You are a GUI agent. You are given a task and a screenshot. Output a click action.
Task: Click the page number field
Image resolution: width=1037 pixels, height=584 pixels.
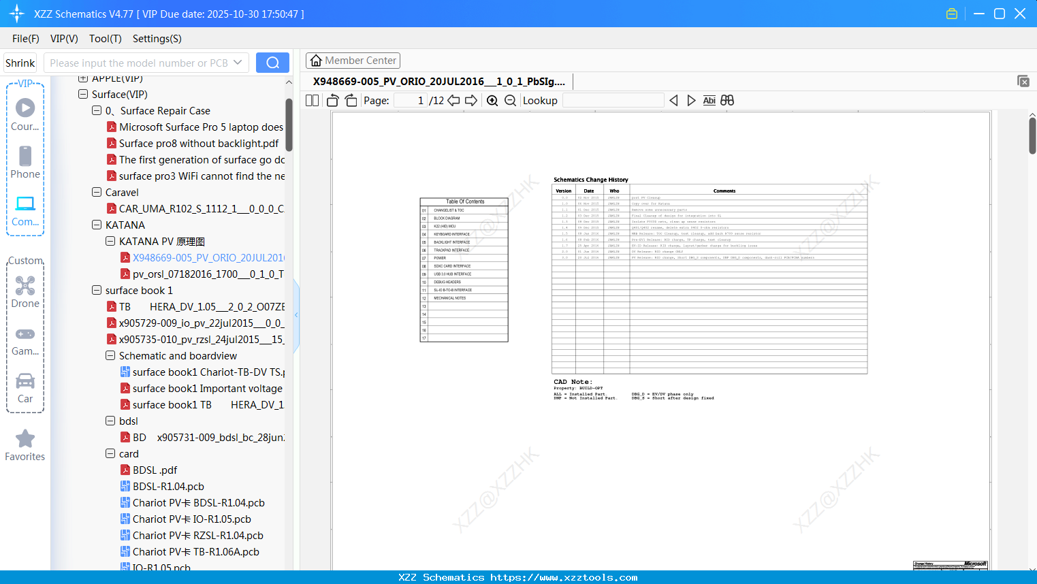tap(410, 100)
